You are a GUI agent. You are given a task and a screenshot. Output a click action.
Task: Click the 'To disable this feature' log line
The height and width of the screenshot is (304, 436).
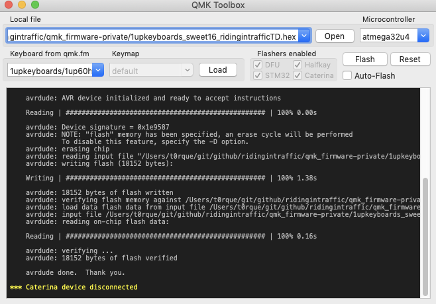coord(155,141)
